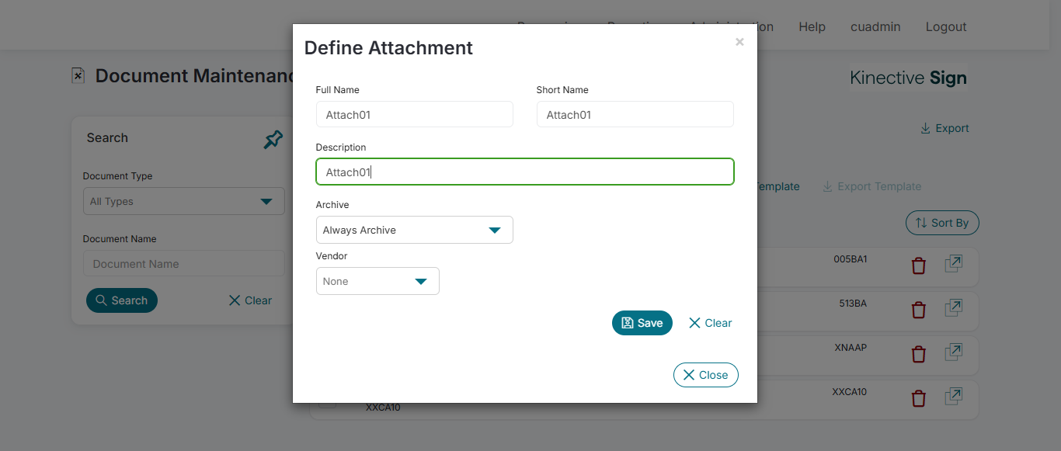Save the attachment definition
Screen dimensions: 1061x451
click(x=642, y=323)
